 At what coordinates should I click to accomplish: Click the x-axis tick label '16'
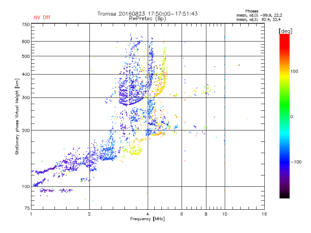[264, 214]
